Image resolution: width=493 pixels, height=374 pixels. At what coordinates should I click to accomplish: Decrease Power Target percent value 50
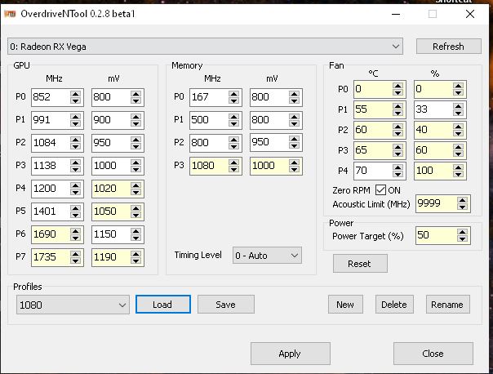tap(462, 238)
